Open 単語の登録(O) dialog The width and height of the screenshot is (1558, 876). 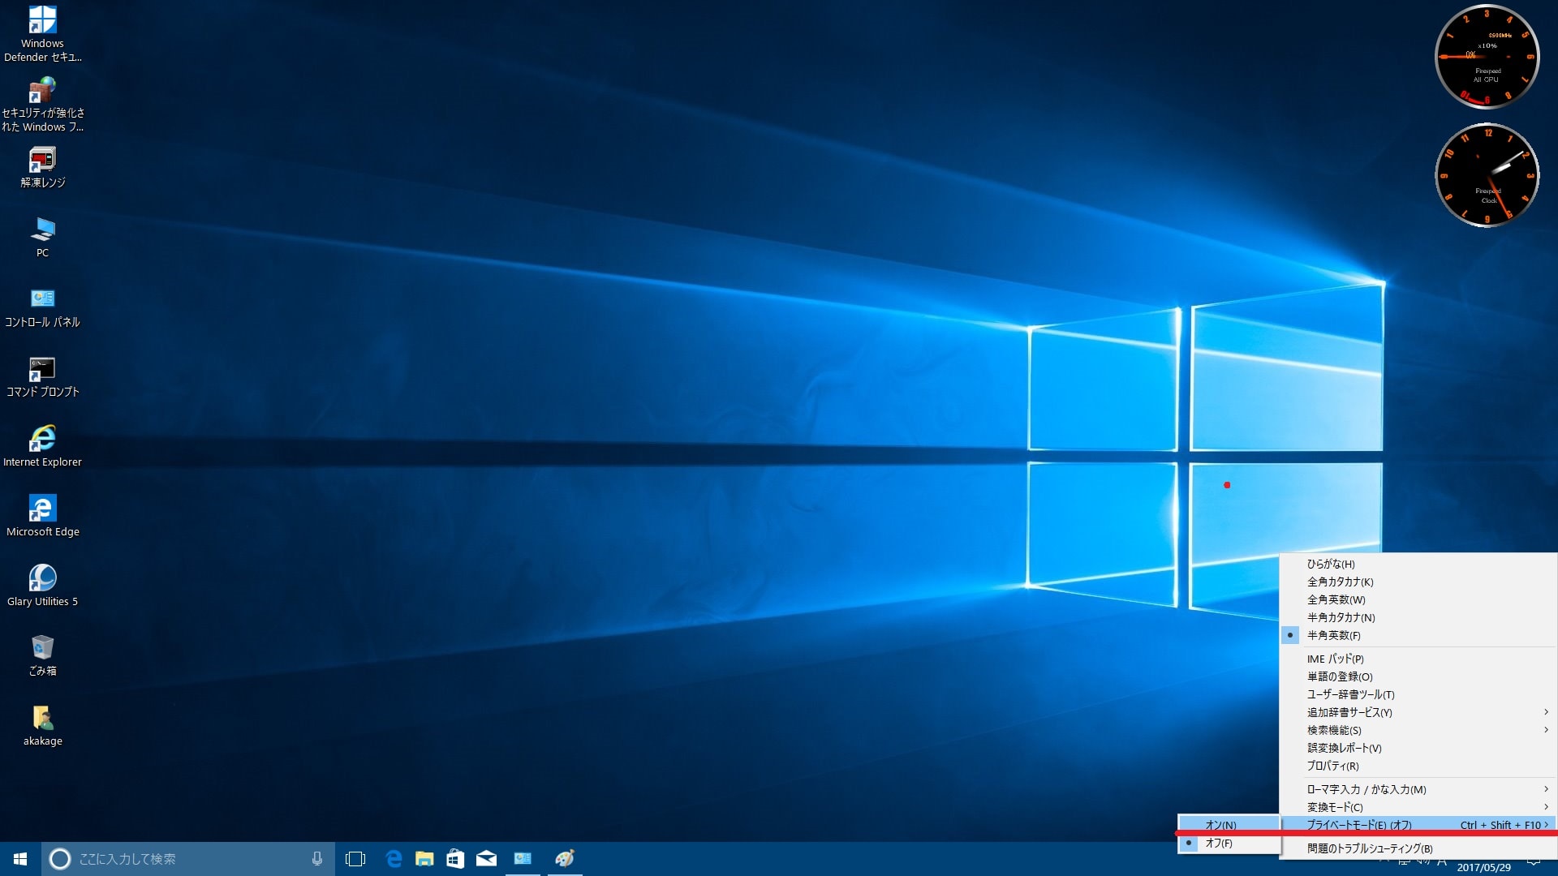1418,676
